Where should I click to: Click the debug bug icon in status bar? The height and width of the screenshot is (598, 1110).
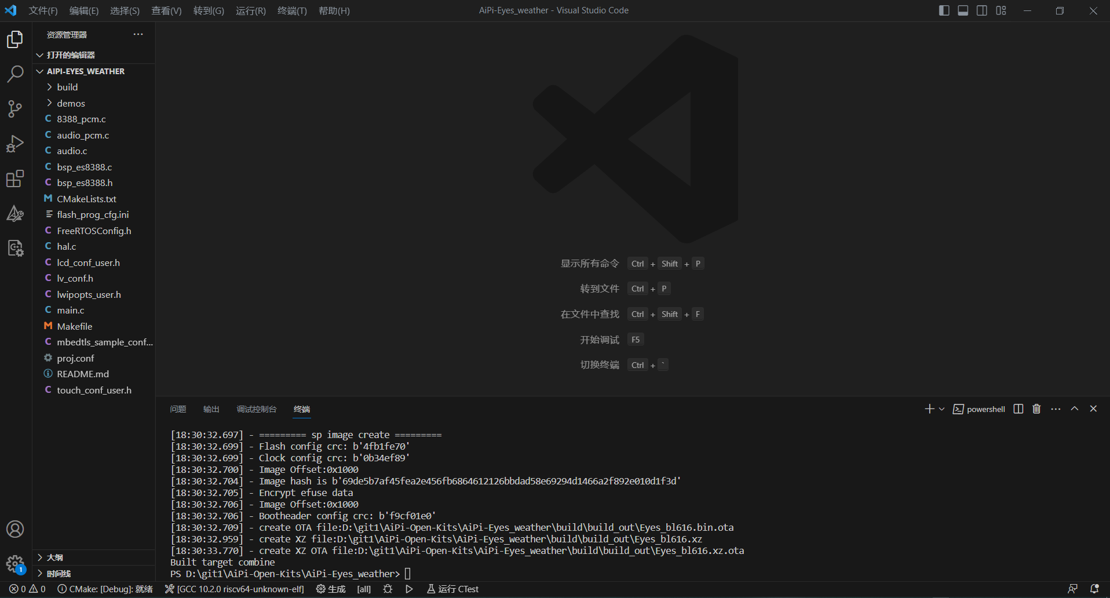tap(388, 589)
